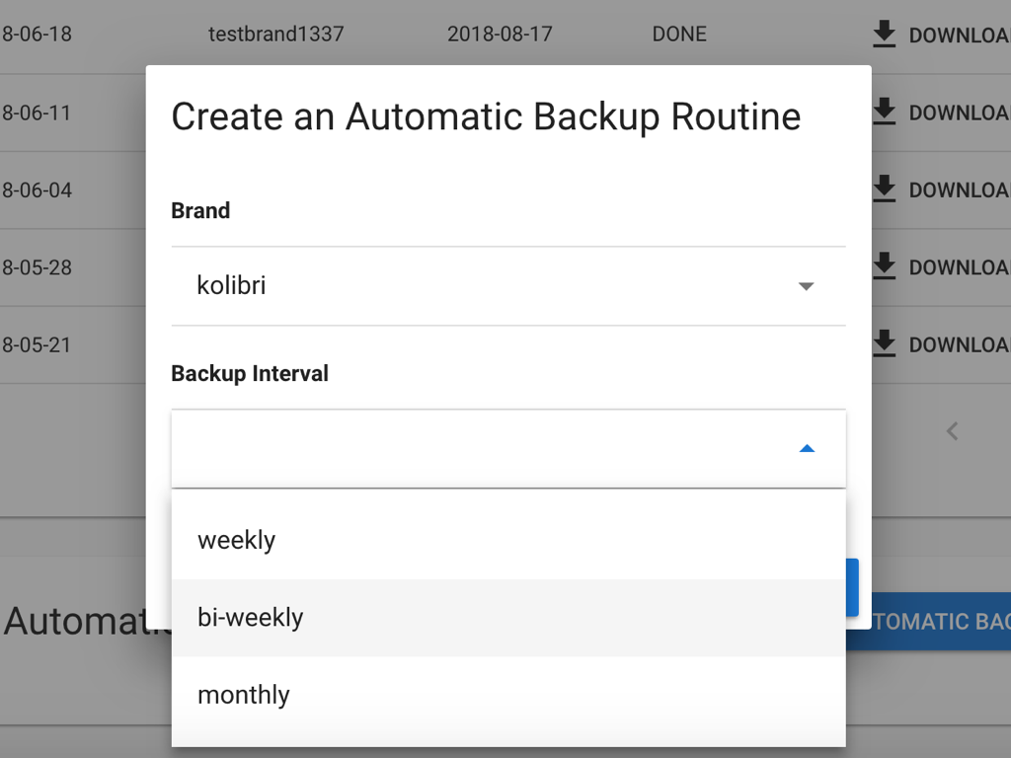Click the previous page chevron

[x=951, y=430]
